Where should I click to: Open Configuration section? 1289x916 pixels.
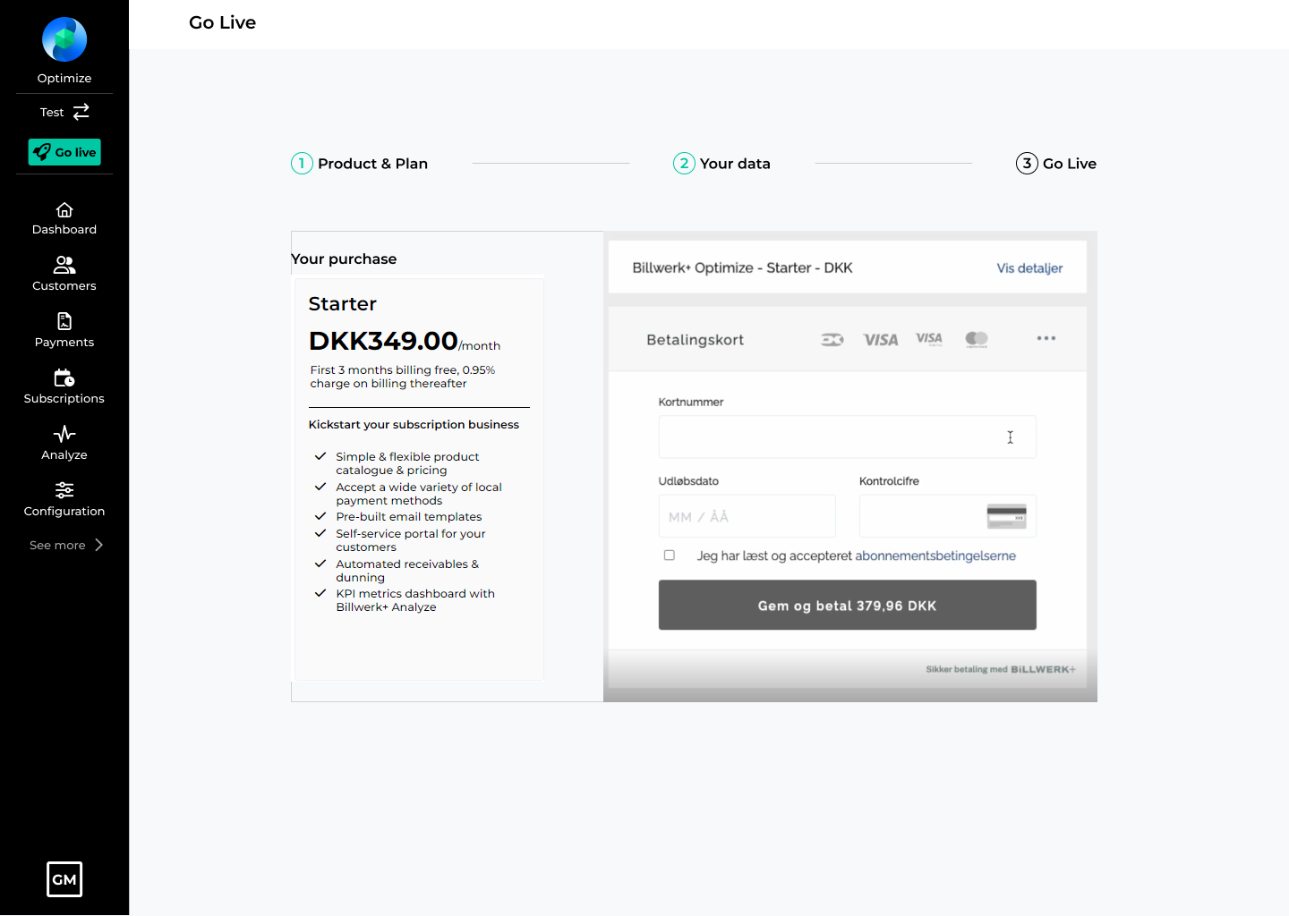64,500
